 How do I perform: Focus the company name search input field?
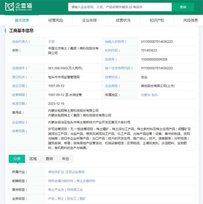tap(120, 7)
